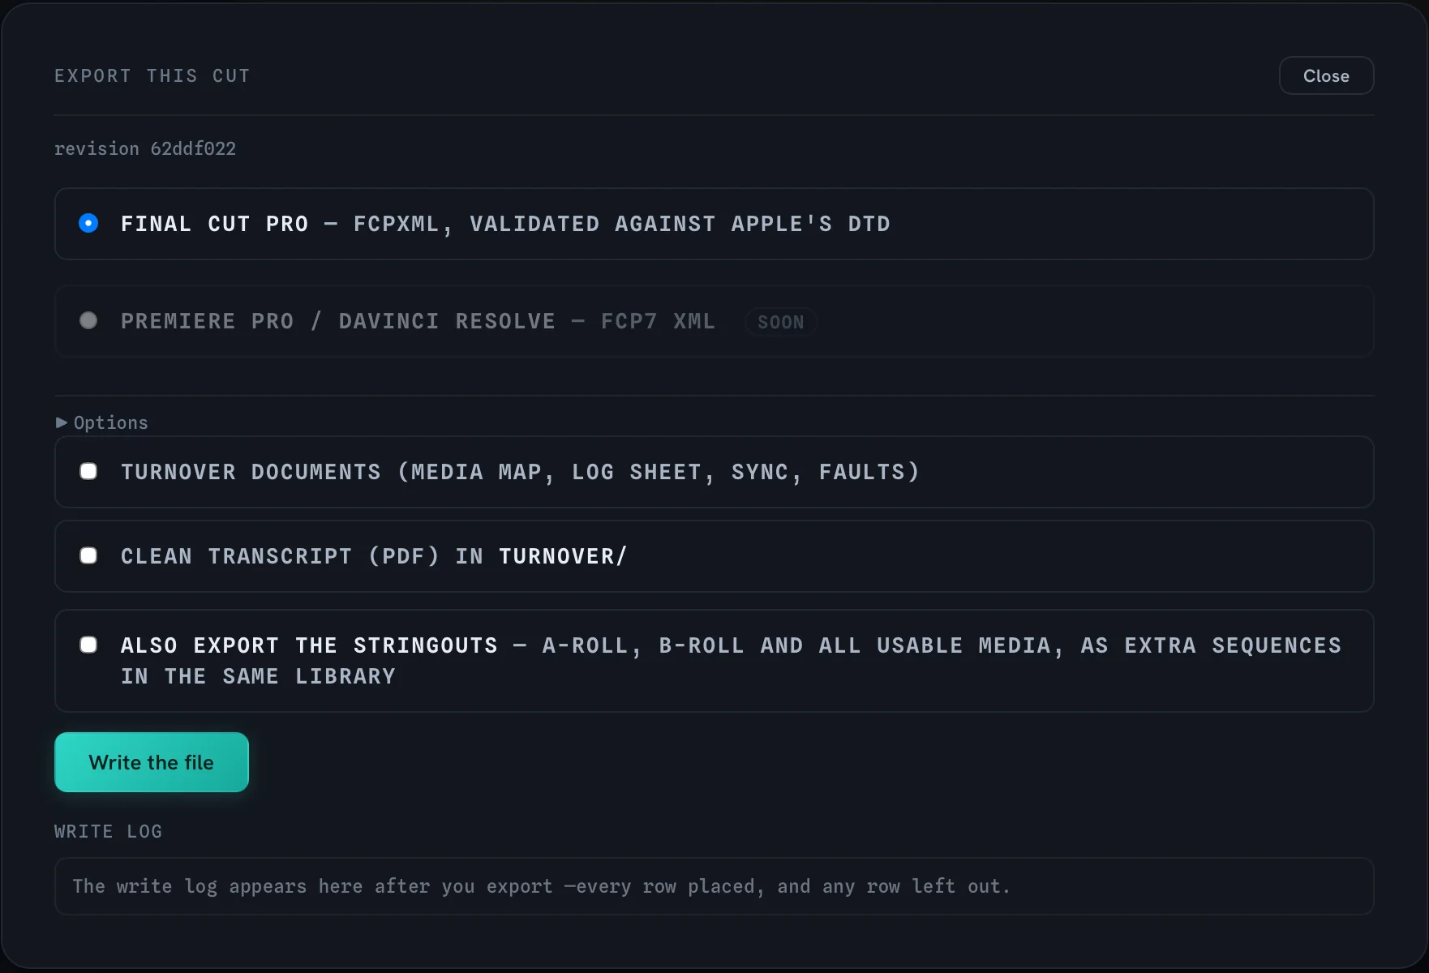
Task: Click the A-roll, B-roll stringouts label text
Action: click(x=732, y=661)
